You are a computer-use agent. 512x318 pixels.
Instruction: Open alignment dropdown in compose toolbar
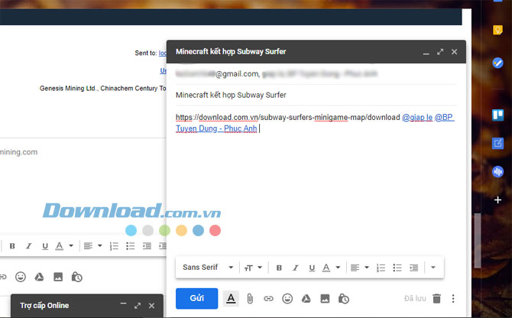pos(359,268)
